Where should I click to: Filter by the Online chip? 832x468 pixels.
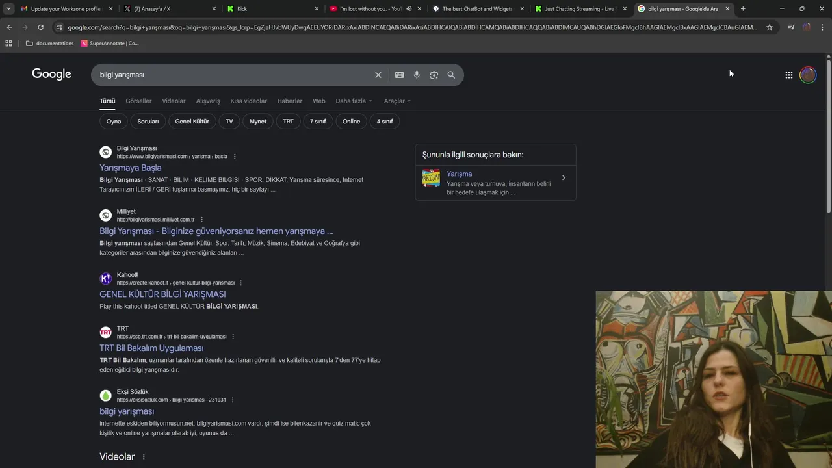coord(351,122)
